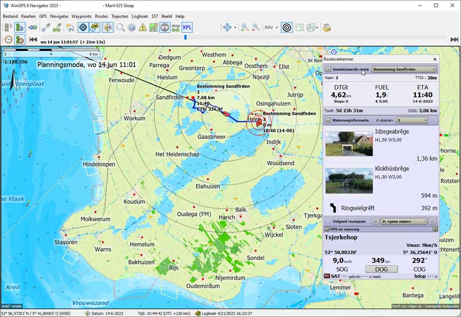Open the Routes menu

click(x=101, y=16)
